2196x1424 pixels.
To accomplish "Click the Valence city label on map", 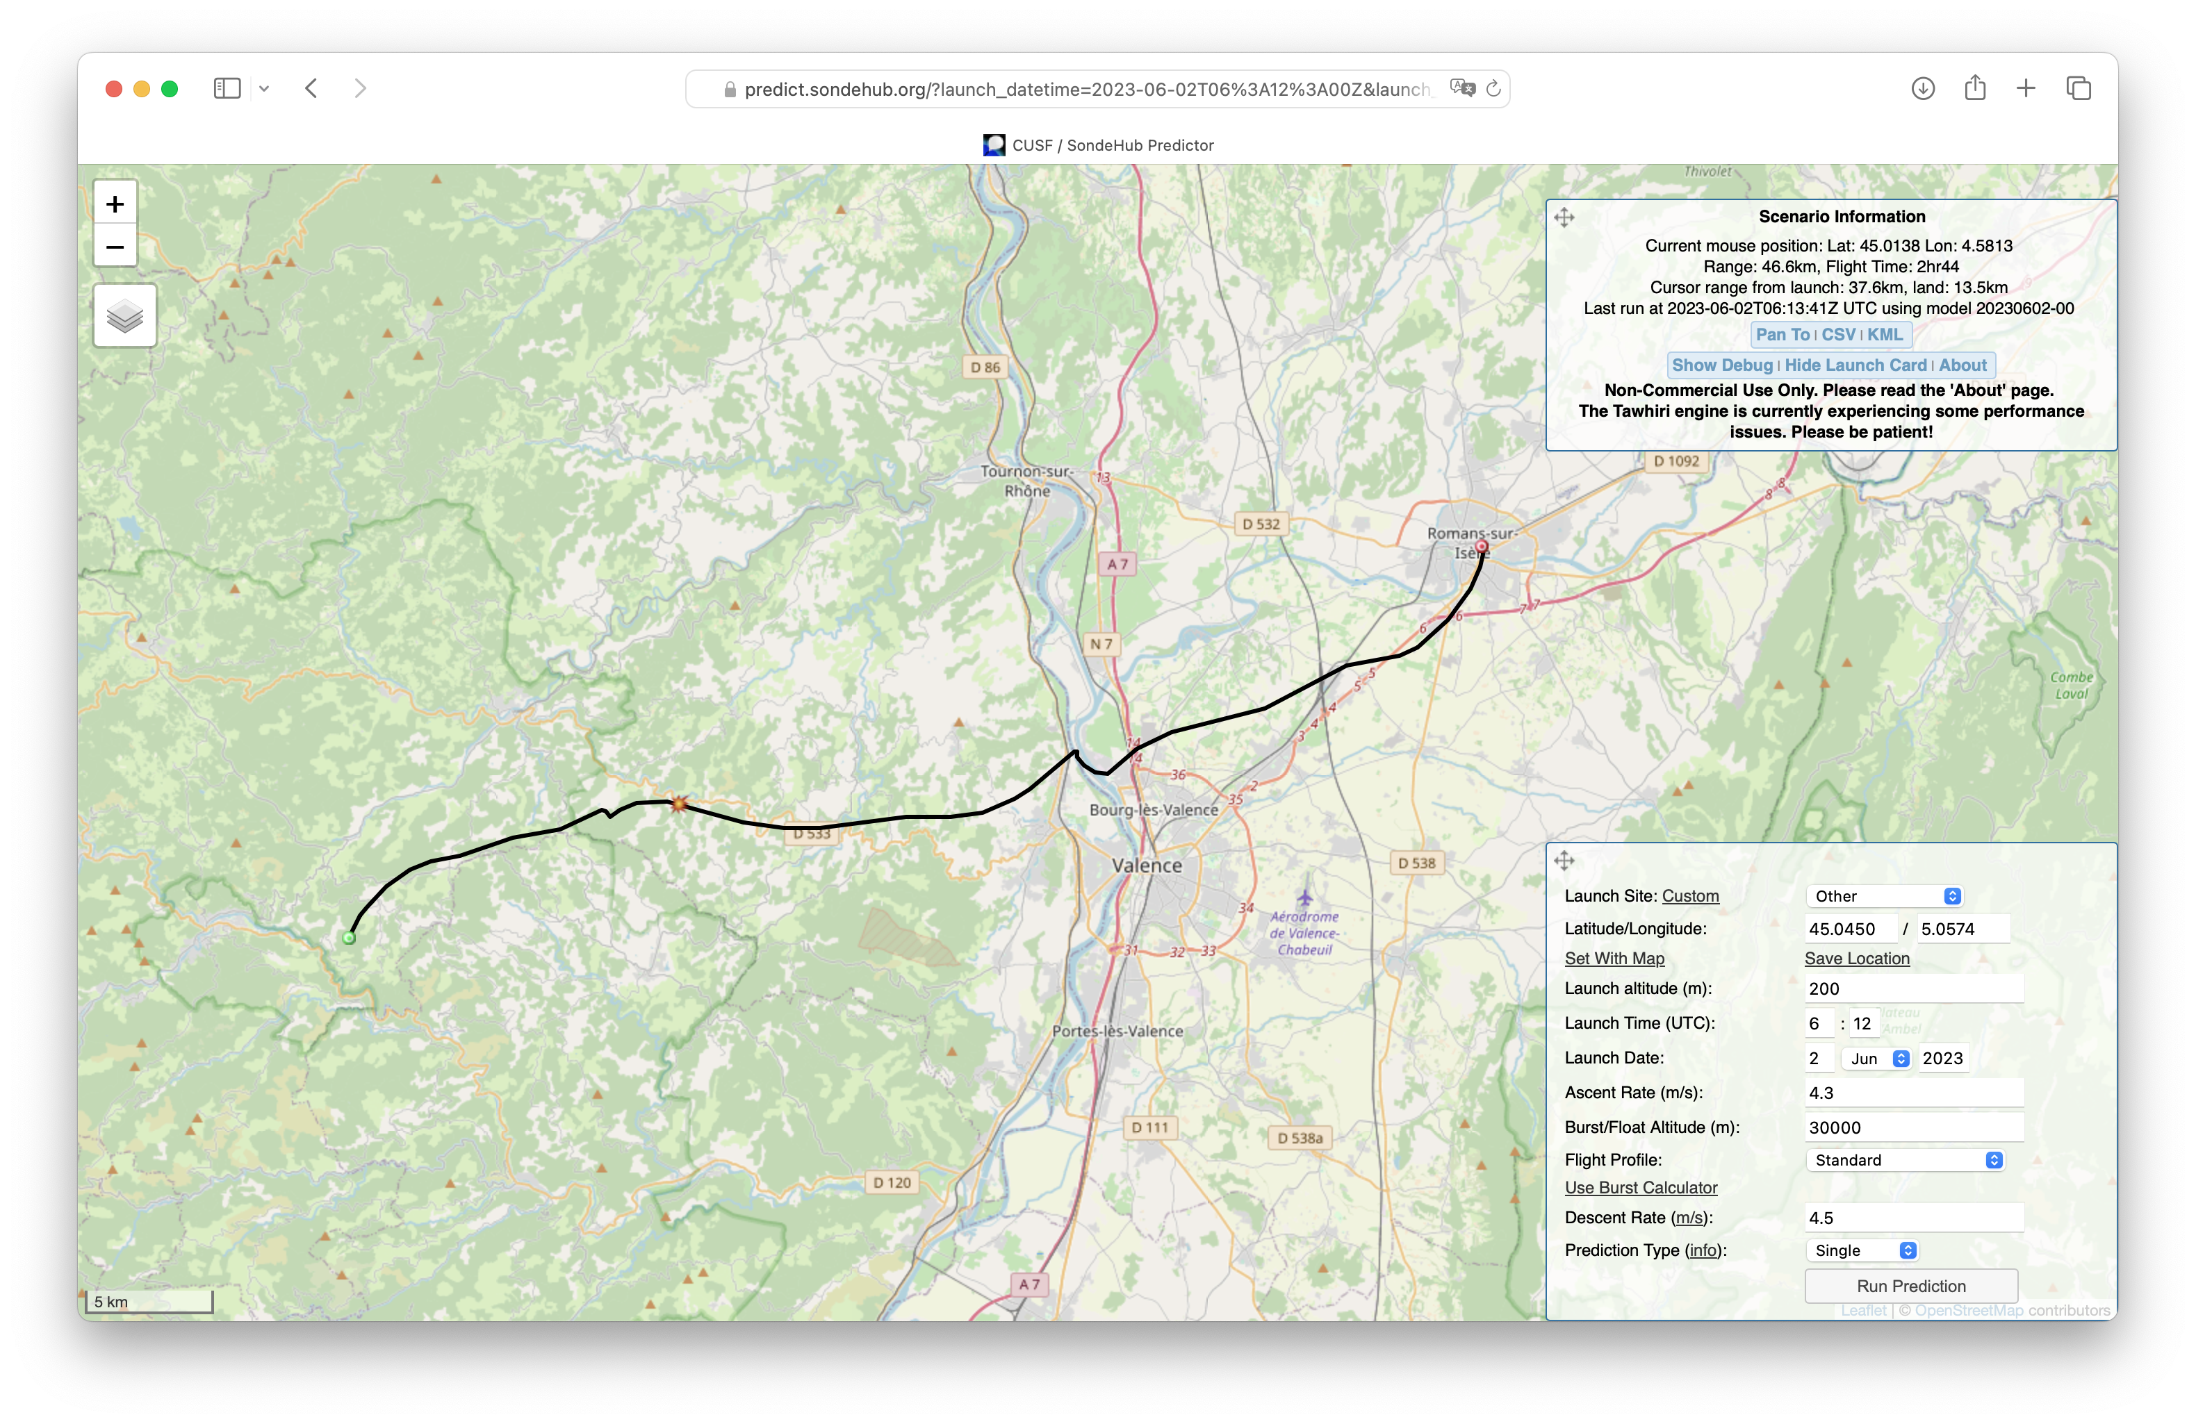I will click(x=1146, y=866).
